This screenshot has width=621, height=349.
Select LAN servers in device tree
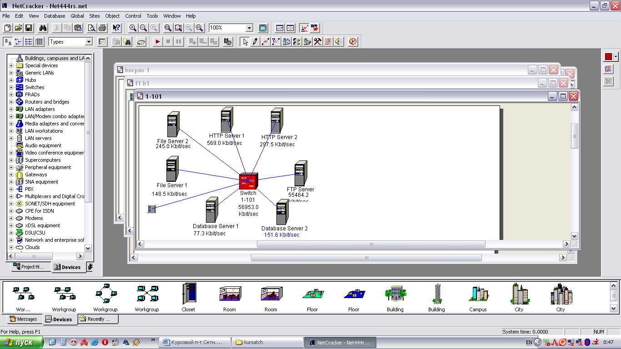click(x=38, y=138)
